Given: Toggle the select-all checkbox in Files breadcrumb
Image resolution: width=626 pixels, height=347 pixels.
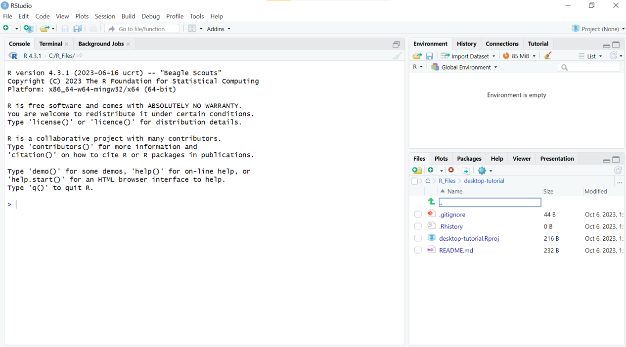Looking at the screenshot, I should 414,181.
